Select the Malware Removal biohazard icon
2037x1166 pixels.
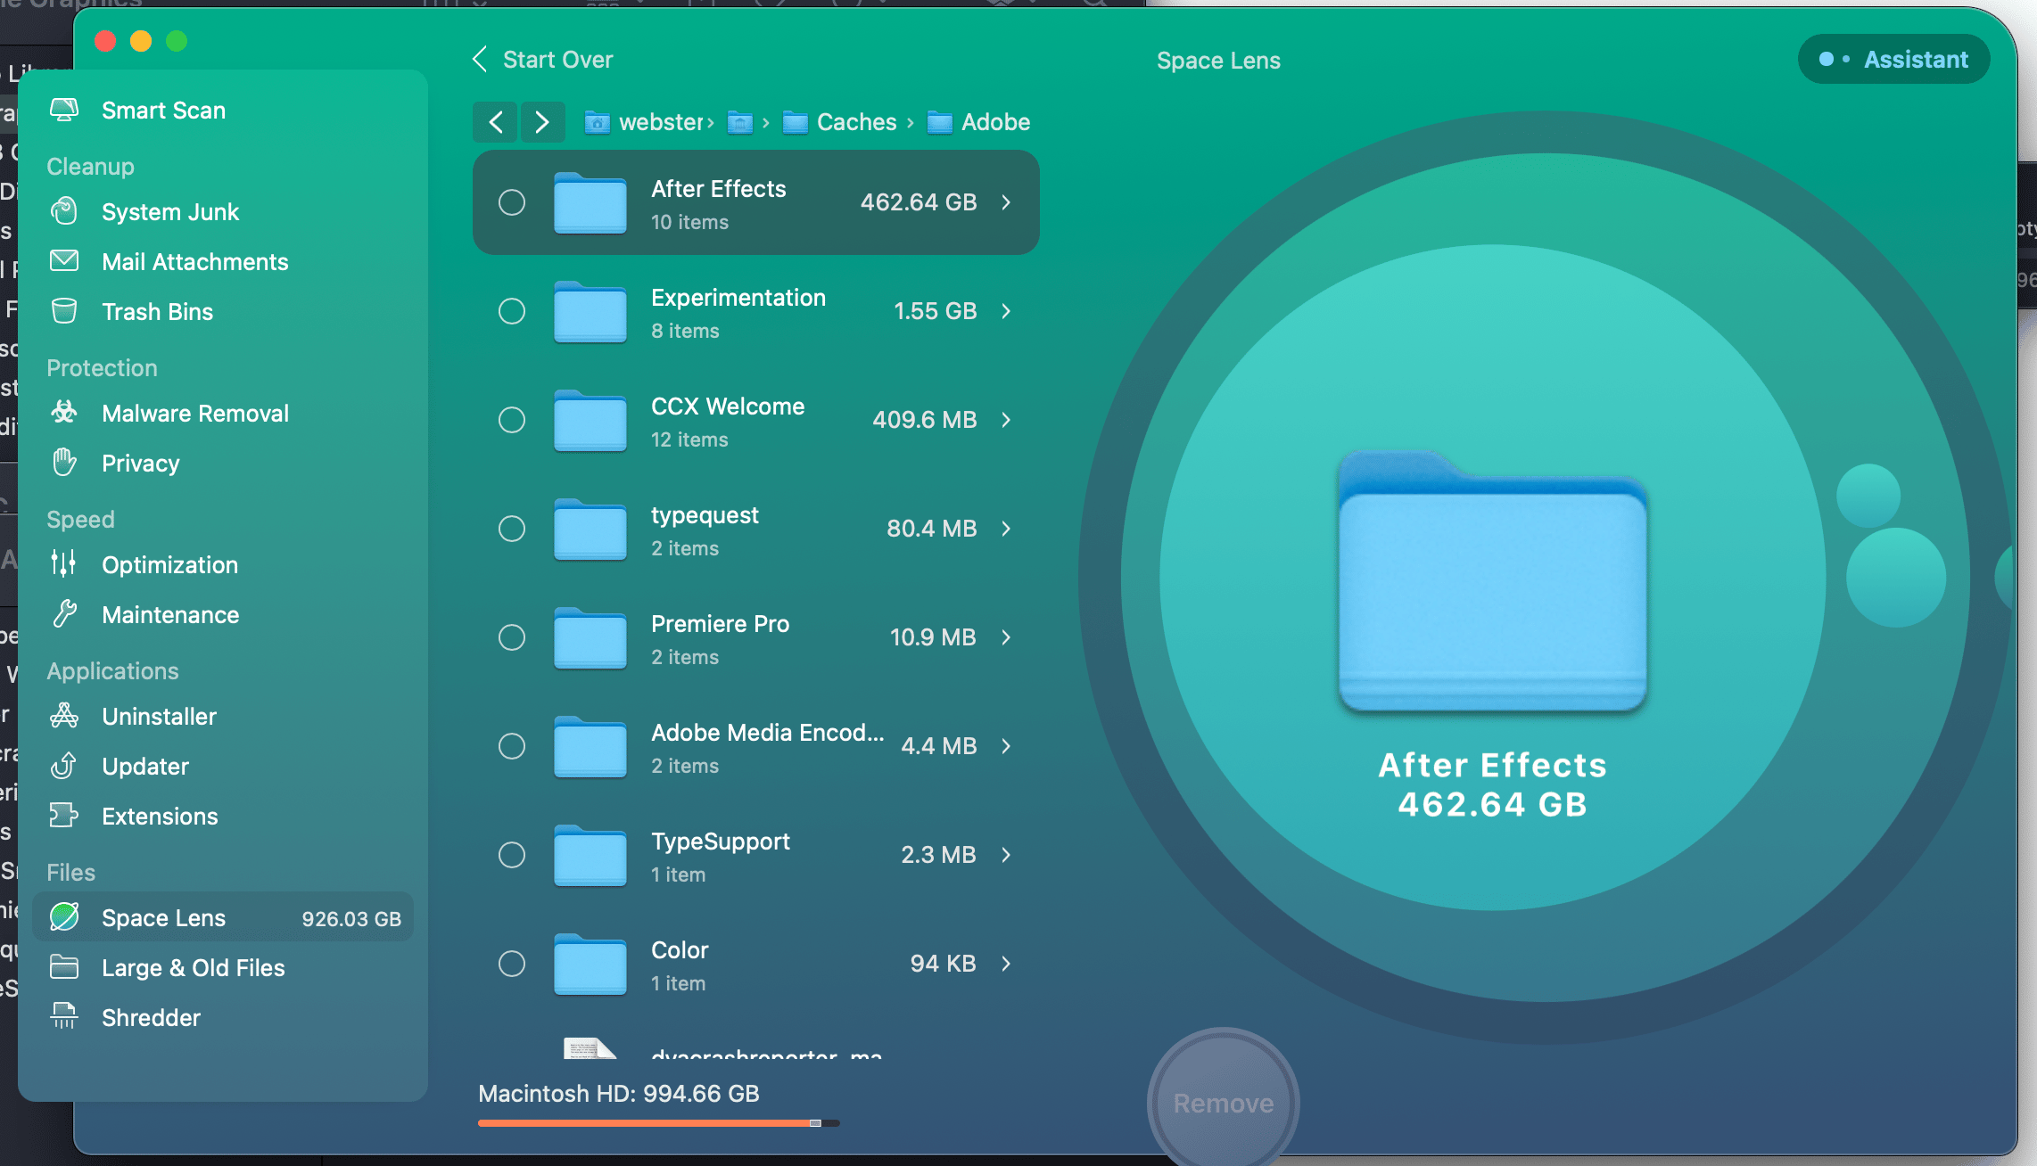point(64,413)
